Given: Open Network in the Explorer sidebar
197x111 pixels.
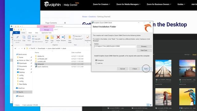Looking at the screenshot, I should tap(20, 96).
